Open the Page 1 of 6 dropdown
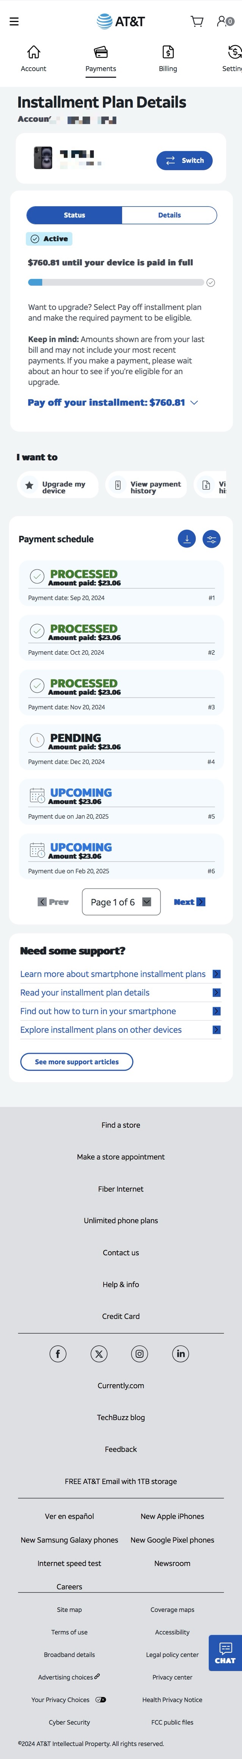Viewport: 242px width, 1759px height. (121, 902)
